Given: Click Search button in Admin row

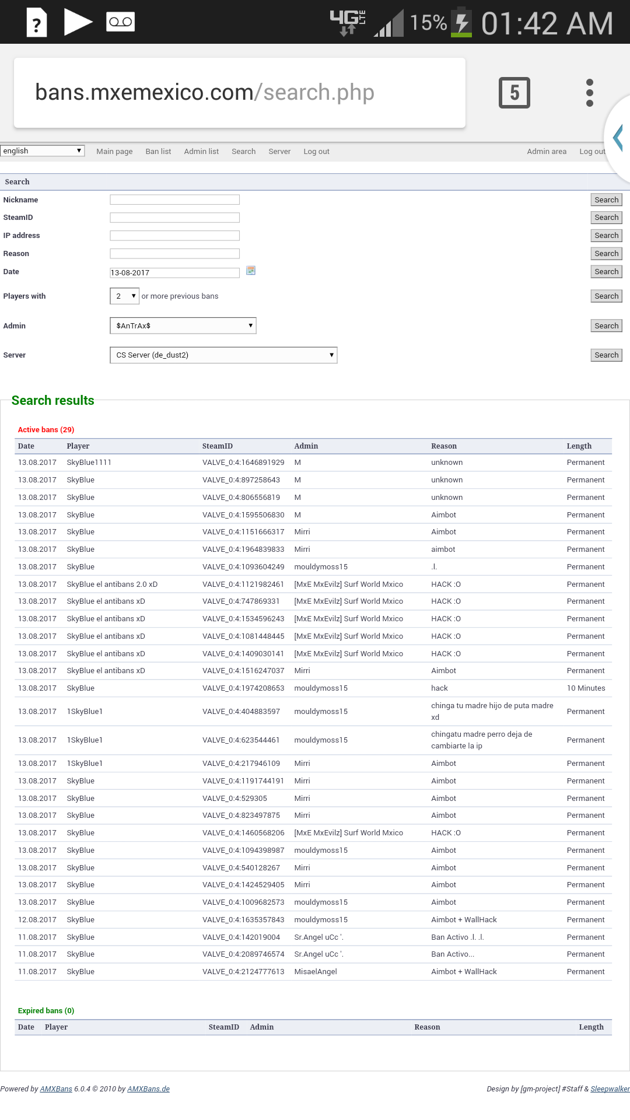Looking at the screenshot, I should pyautogui.click(x=607, y=326).
